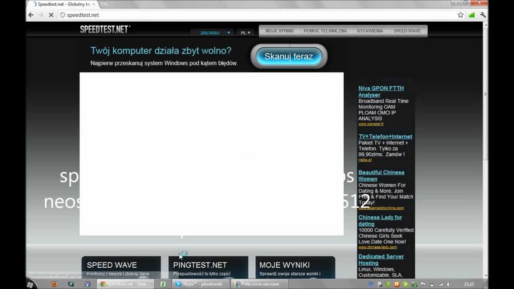Close the Speedtest.net tab

click(94, 4)
